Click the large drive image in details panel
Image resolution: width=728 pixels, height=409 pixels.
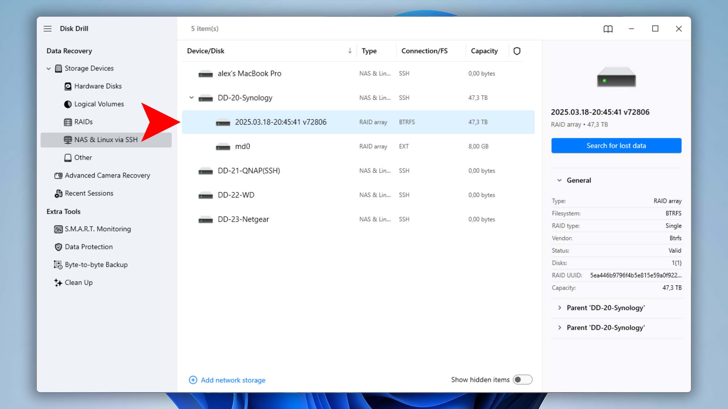[616, 77]
